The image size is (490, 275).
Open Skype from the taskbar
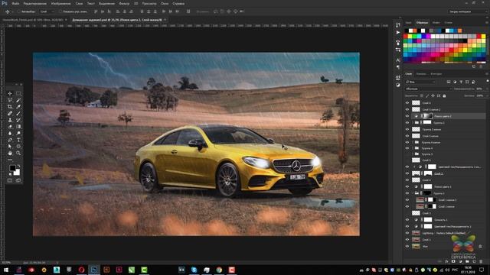tap(194, 270)
